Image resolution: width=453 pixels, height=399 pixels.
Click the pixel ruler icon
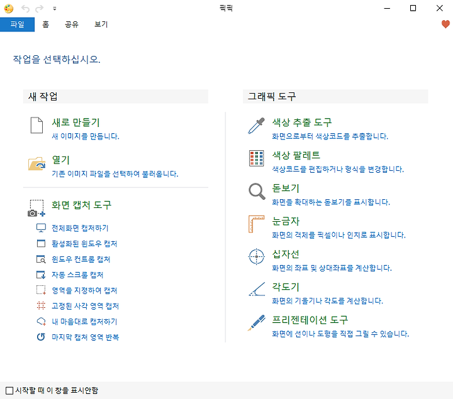(256, 224)
